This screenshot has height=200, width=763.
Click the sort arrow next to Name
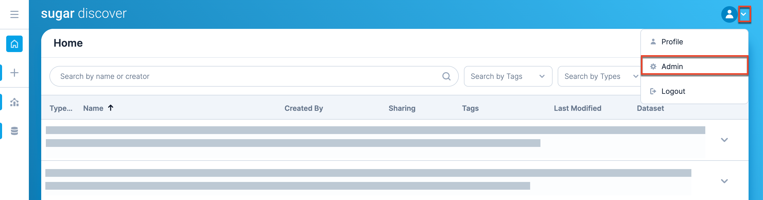tap(111, 108)
